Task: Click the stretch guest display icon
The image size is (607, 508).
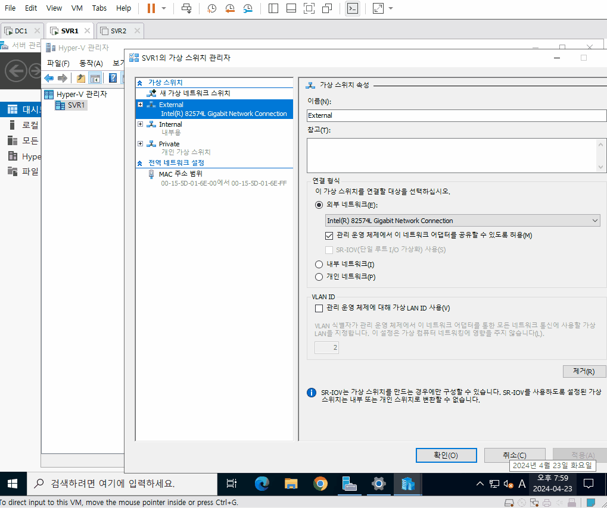Action: [378, 8]
